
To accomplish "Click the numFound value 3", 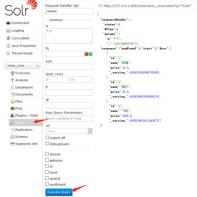I will tap(140, 48).
